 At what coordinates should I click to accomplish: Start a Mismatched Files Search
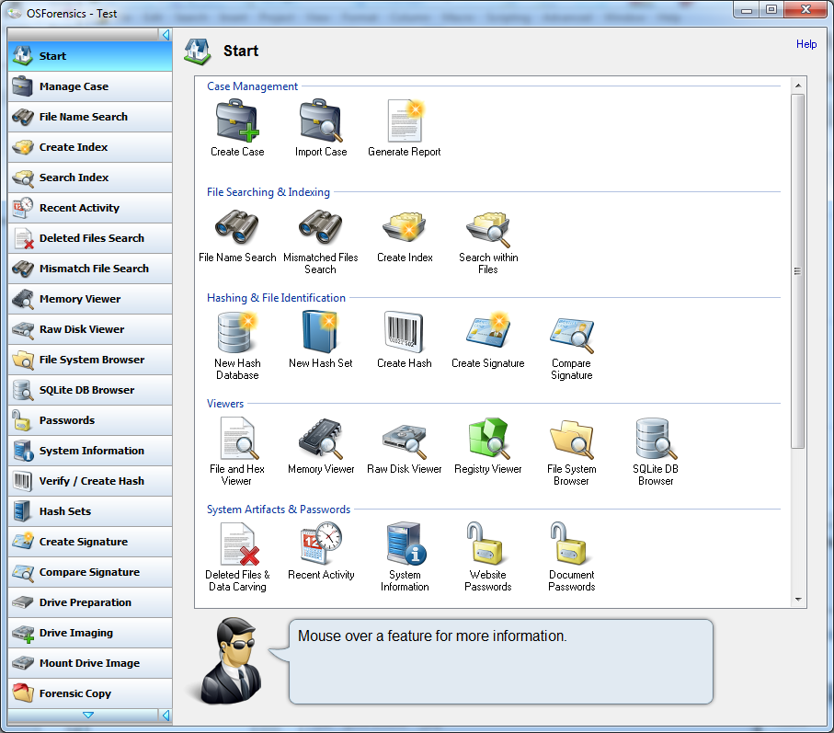[320, 228]
